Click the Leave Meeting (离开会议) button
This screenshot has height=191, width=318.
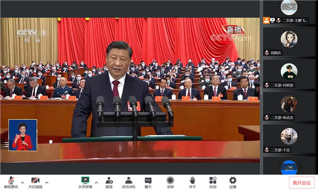[x=302, y=183]
